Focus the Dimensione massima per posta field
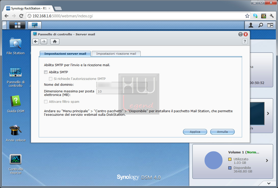 (122, 91)
